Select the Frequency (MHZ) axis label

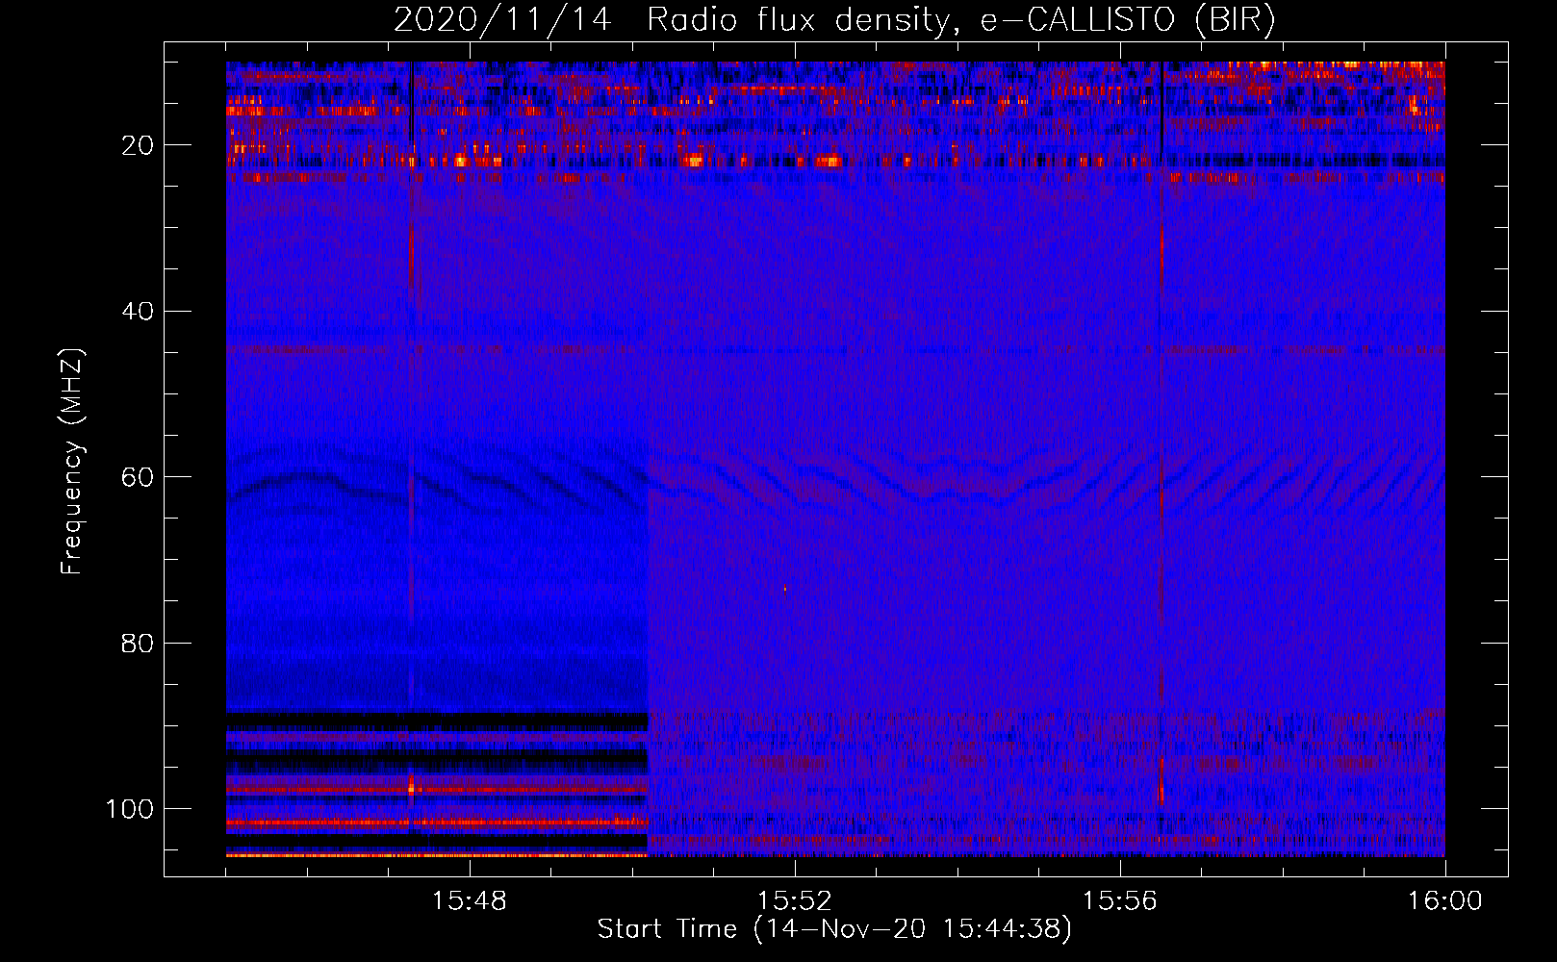click(x=72, y=462)
